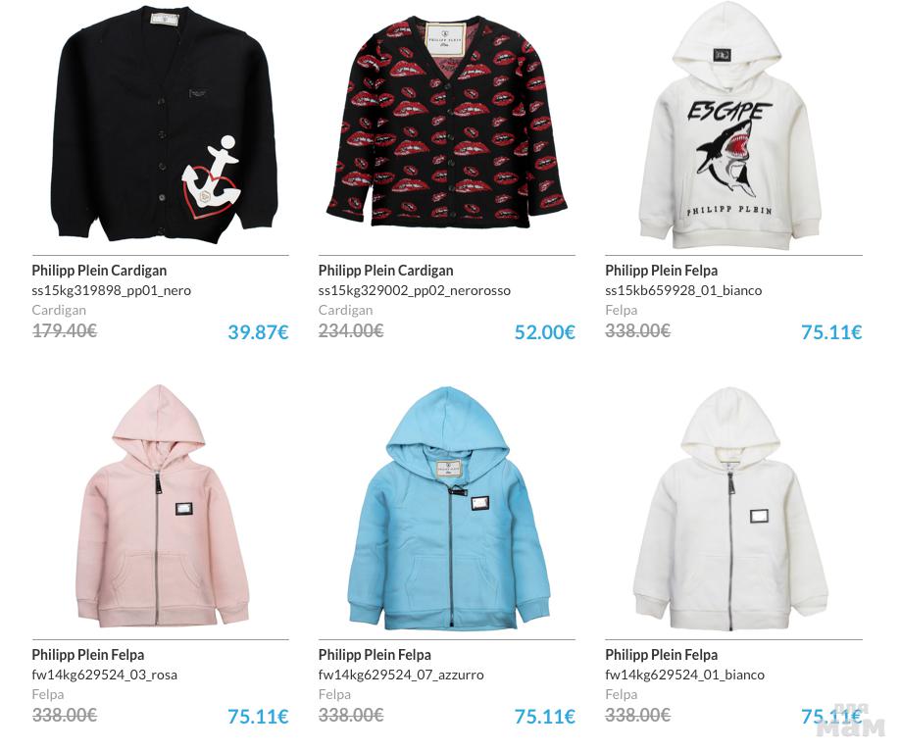This screenshot has height=751, width=900.
Task: Click the title above fw14kg629524_01_bianco
Action: pyautogui.click(x=661, y=655)
